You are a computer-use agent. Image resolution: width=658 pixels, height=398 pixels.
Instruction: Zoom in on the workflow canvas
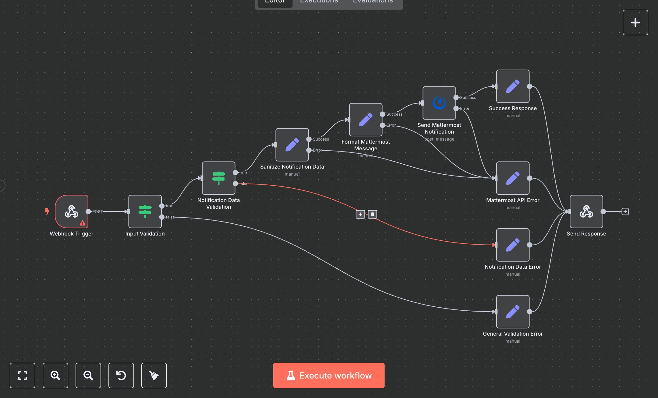[x=55, y=375]
